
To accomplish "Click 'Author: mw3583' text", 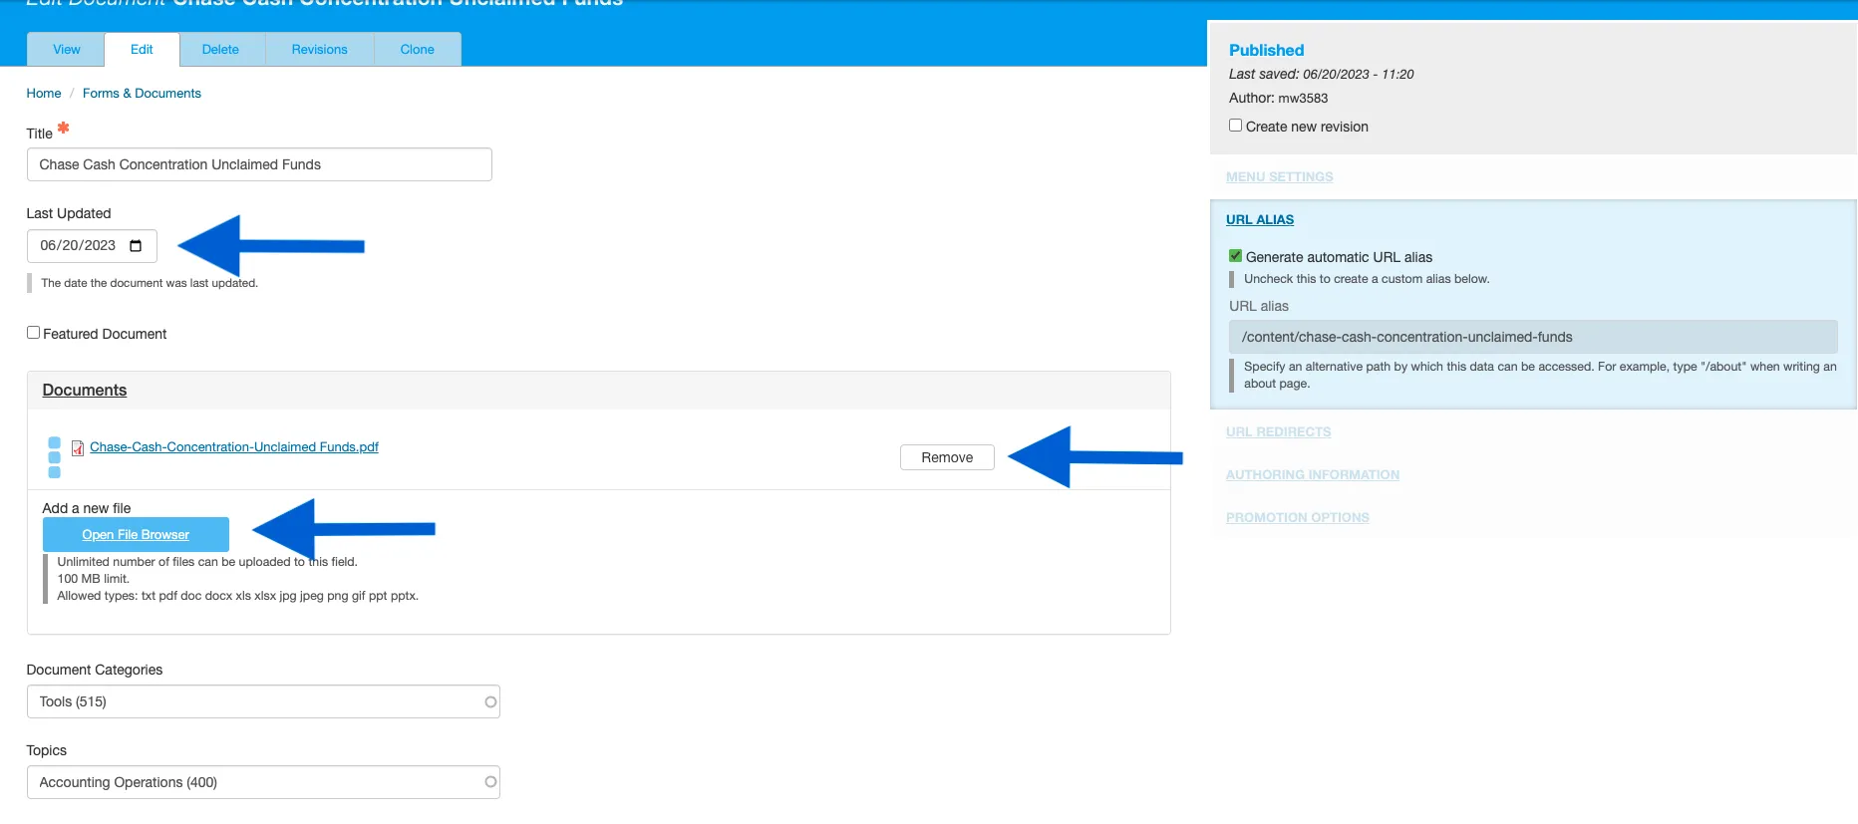I will click(1278, 98).
